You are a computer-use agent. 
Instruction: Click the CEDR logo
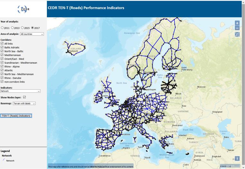point(23,9)
